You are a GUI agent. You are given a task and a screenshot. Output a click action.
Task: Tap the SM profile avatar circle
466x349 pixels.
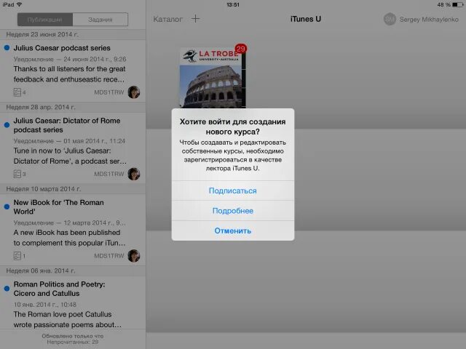point(390,20)
